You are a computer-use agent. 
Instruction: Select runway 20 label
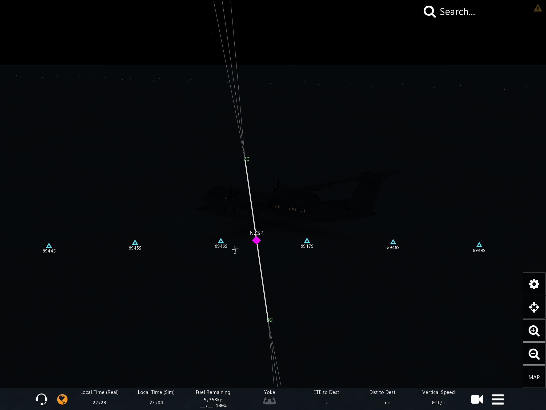(x=246, y=159)
